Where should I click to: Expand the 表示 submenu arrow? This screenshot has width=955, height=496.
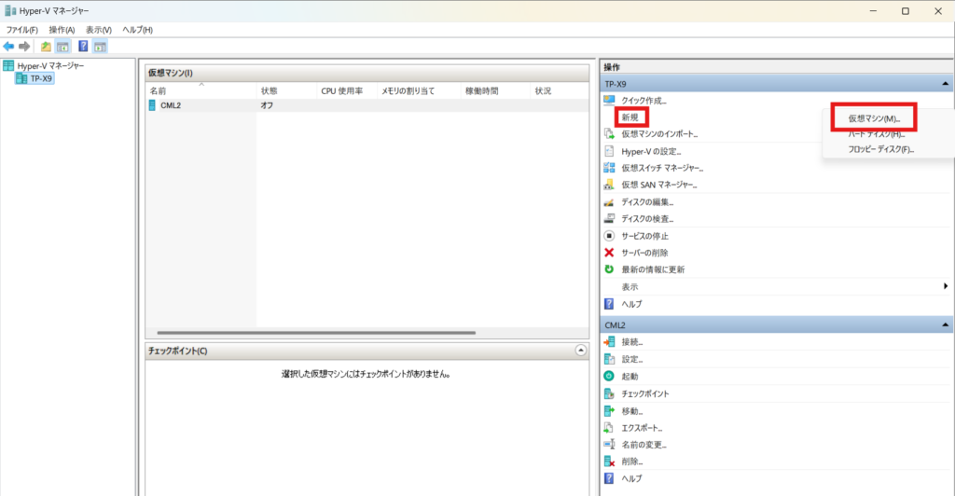(x=946, y=286)
